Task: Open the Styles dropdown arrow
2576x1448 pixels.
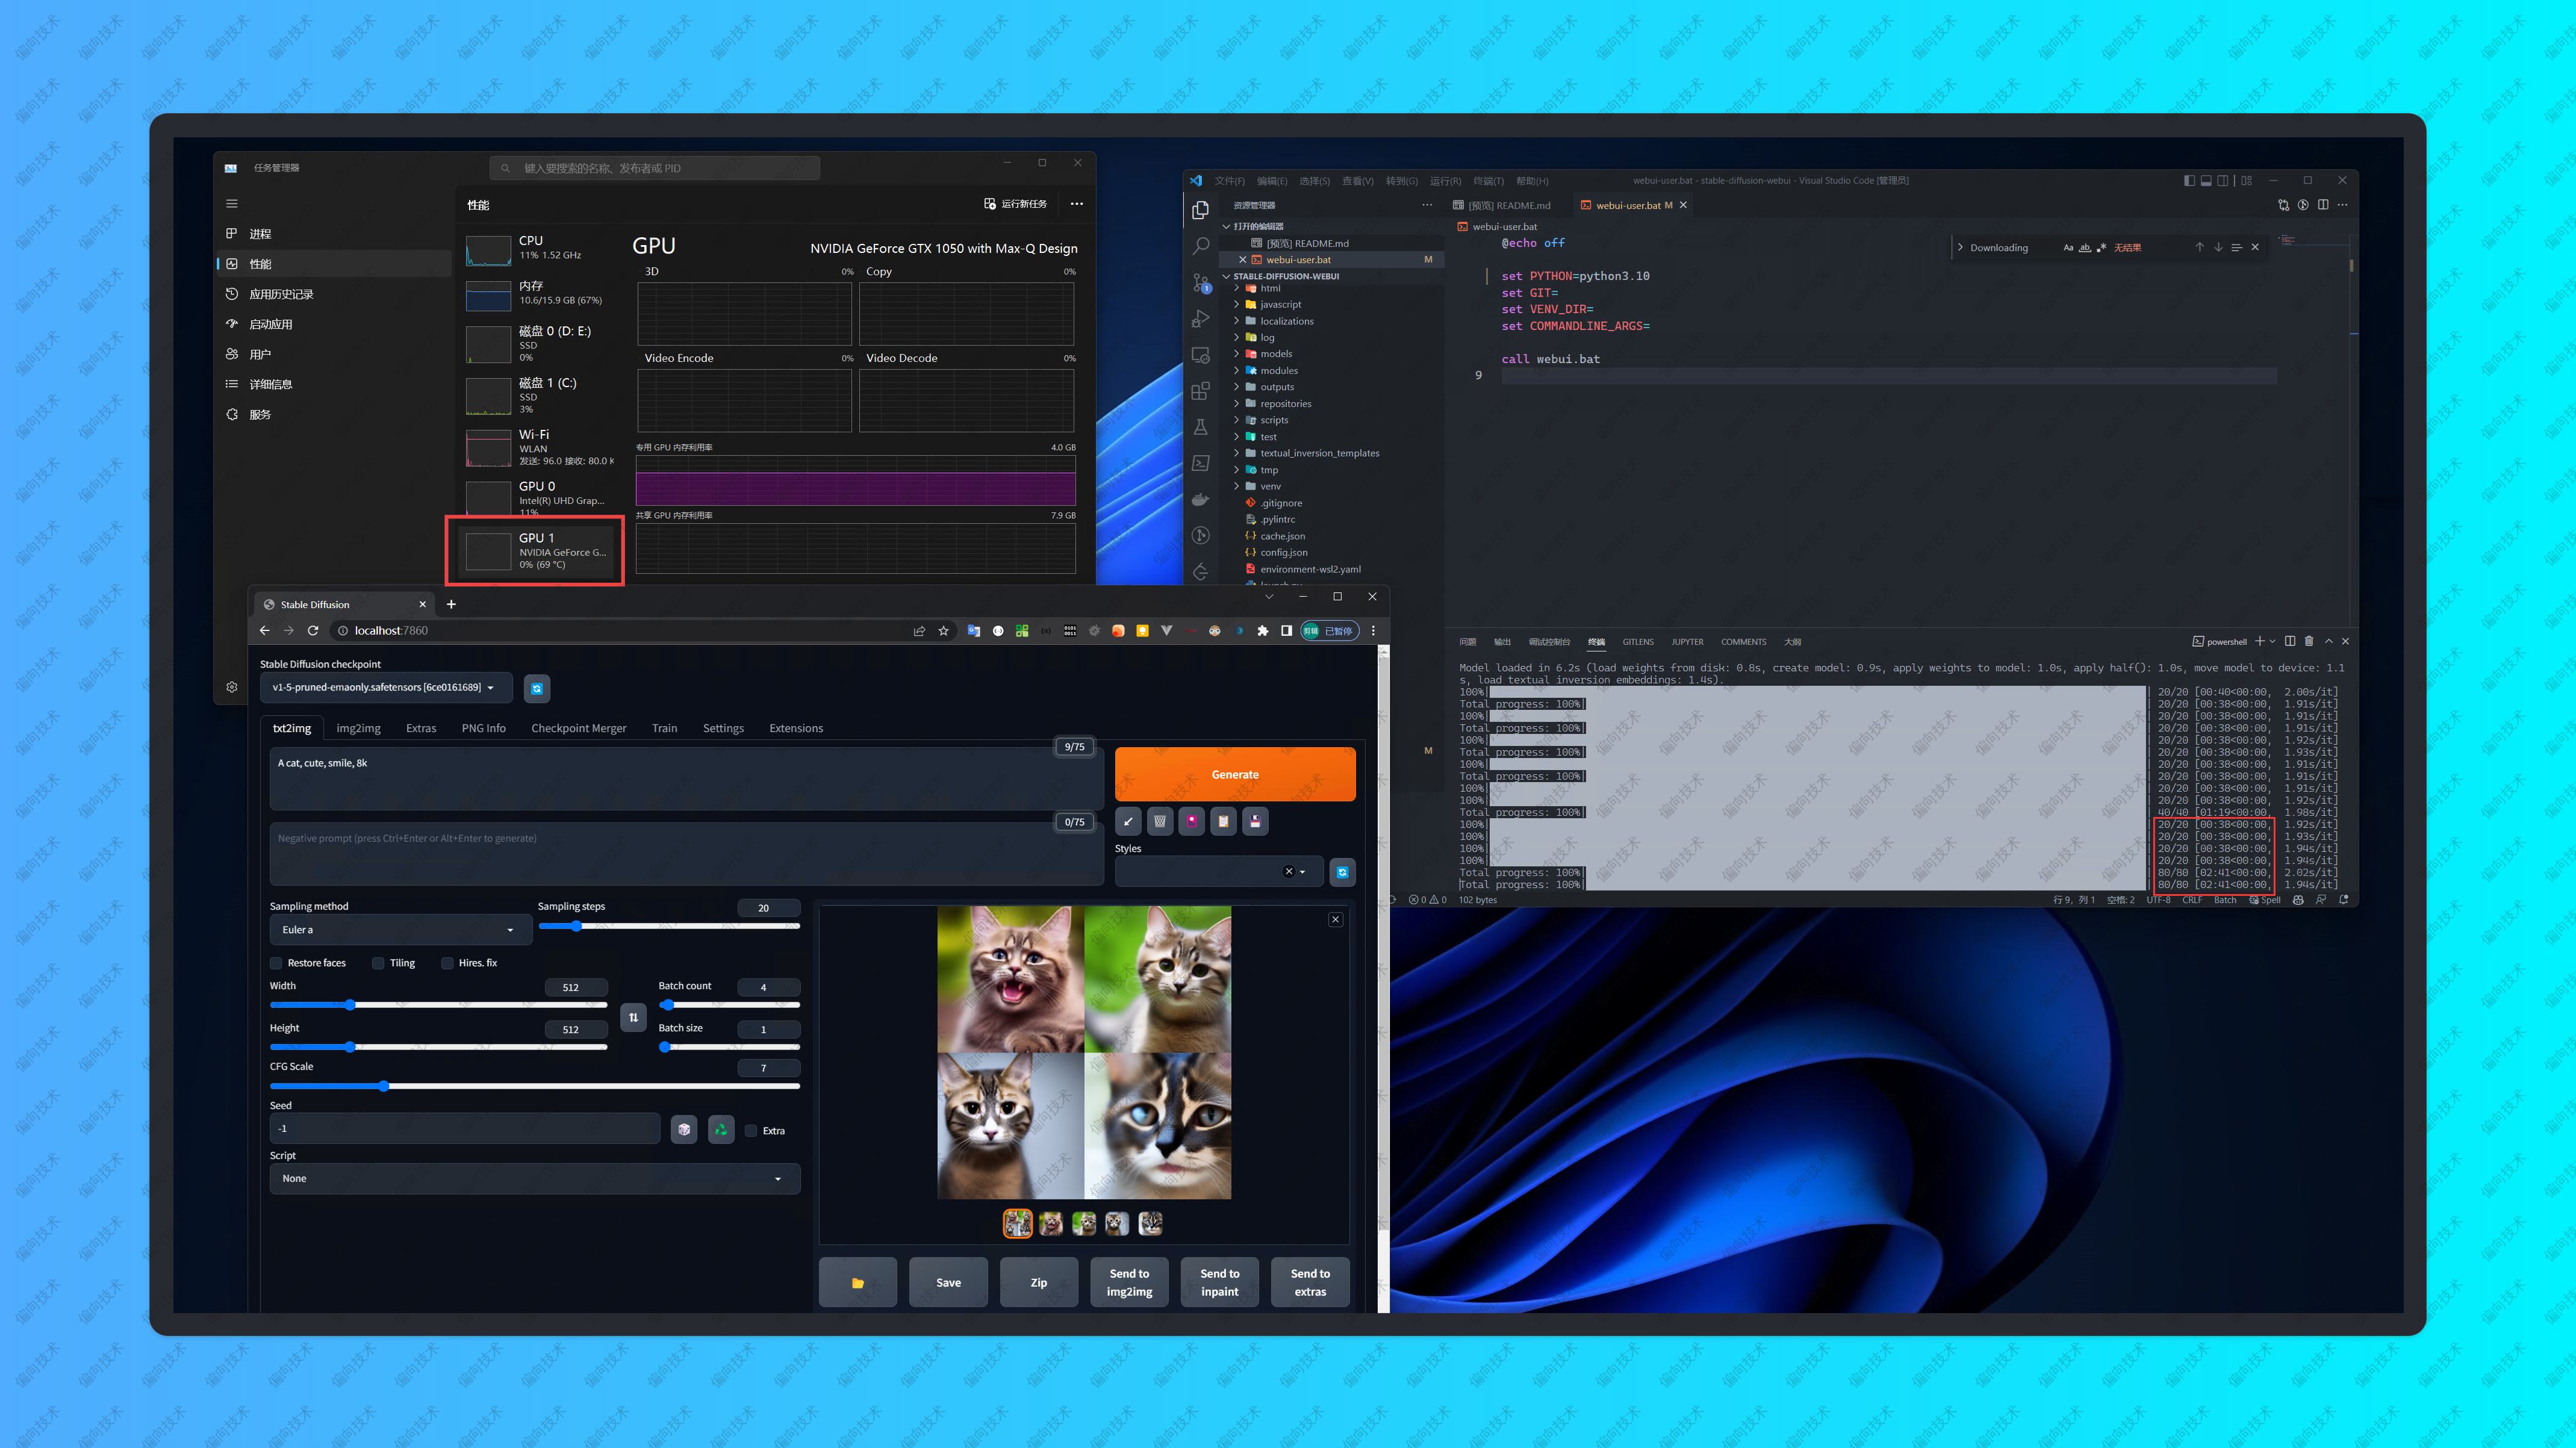Action: click(1302, 872)
